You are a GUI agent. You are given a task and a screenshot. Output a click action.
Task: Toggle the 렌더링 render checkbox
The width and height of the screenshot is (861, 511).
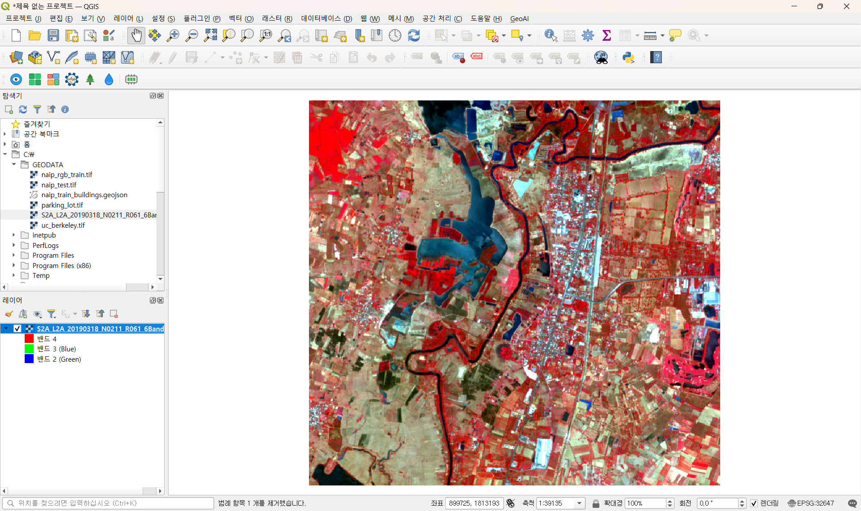[754, 503]
